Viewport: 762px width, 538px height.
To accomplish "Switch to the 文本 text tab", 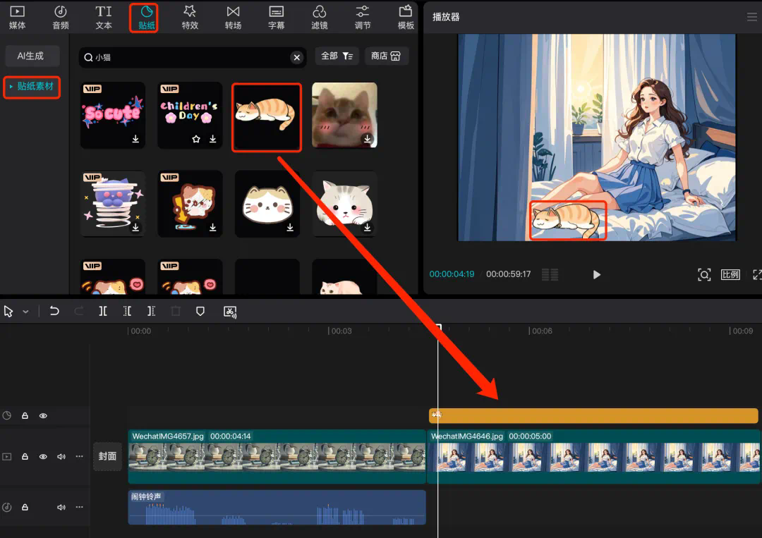I will (104, 18).
